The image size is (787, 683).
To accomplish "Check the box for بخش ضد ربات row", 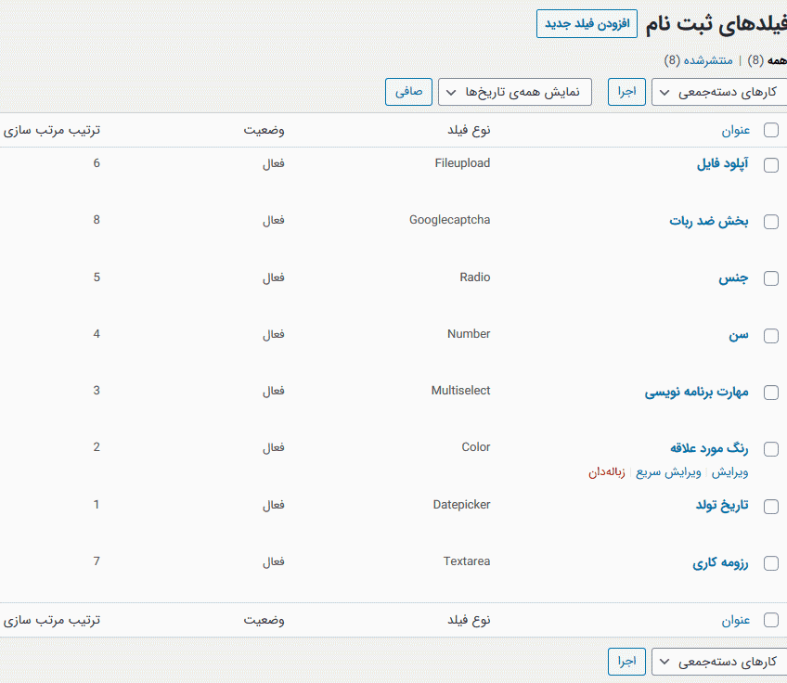I will pos(771,222).
